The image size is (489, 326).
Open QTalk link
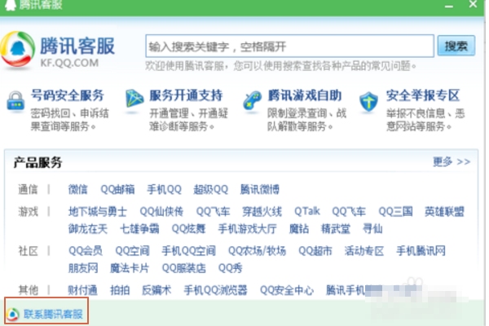(x=307, y=212)
